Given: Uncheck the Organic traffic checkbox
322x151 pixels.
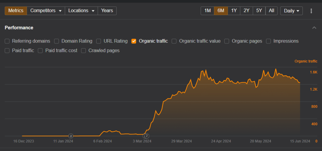Looking at the screenshot, I should 134,41.
